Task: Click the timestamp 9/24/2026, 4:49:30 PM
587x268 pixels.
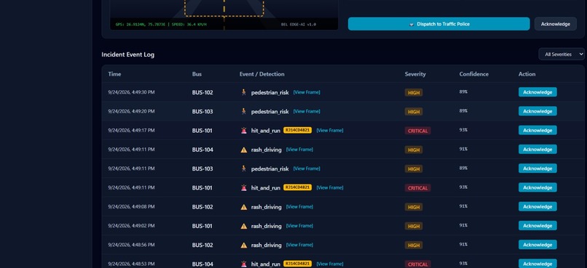Action: [x=131, y=92]
